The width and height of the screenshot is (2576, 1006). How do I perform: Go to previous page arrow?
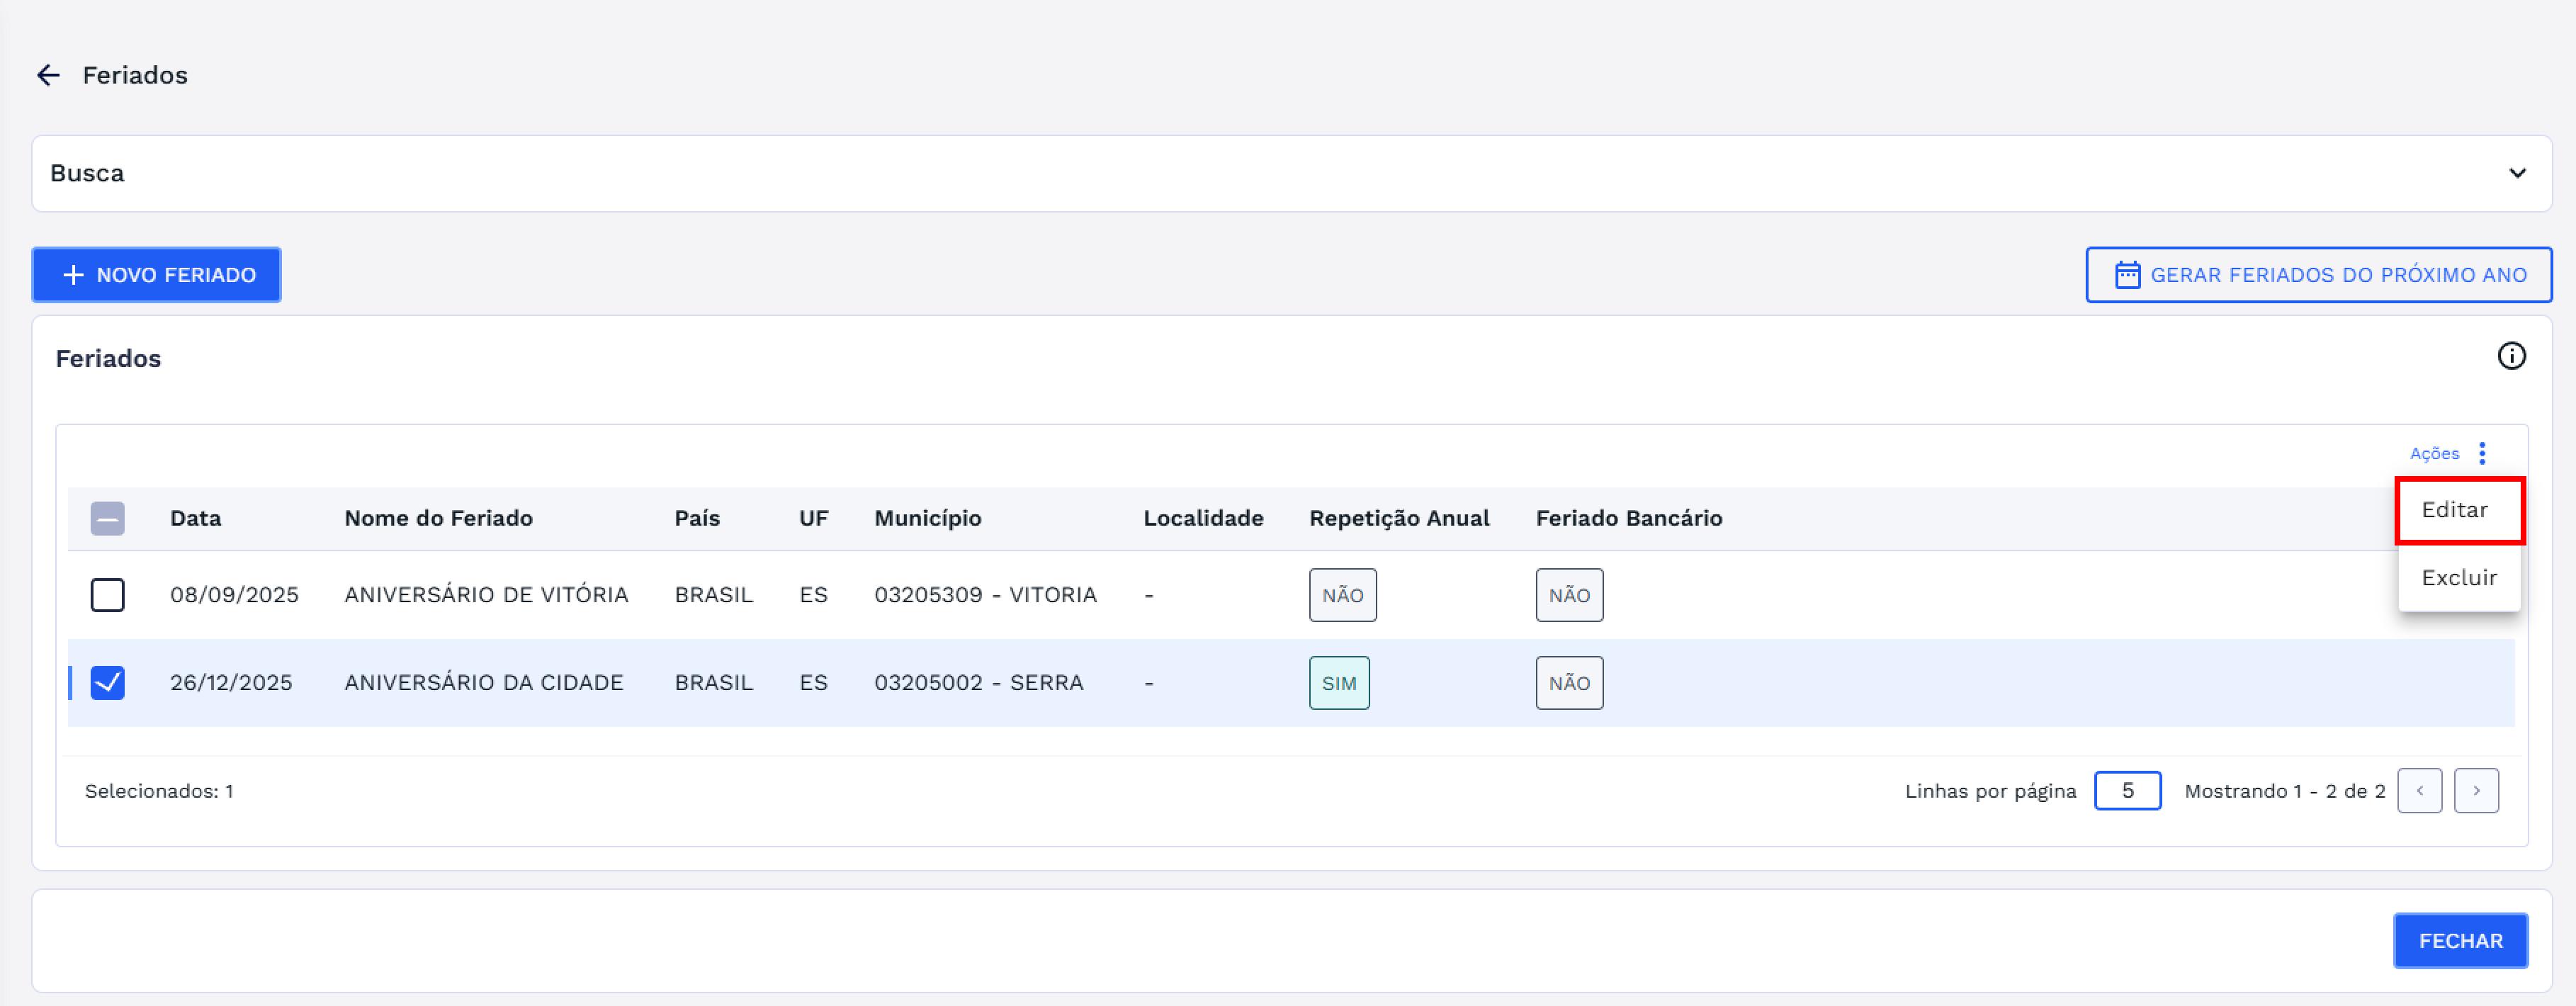pos(2419,791)
